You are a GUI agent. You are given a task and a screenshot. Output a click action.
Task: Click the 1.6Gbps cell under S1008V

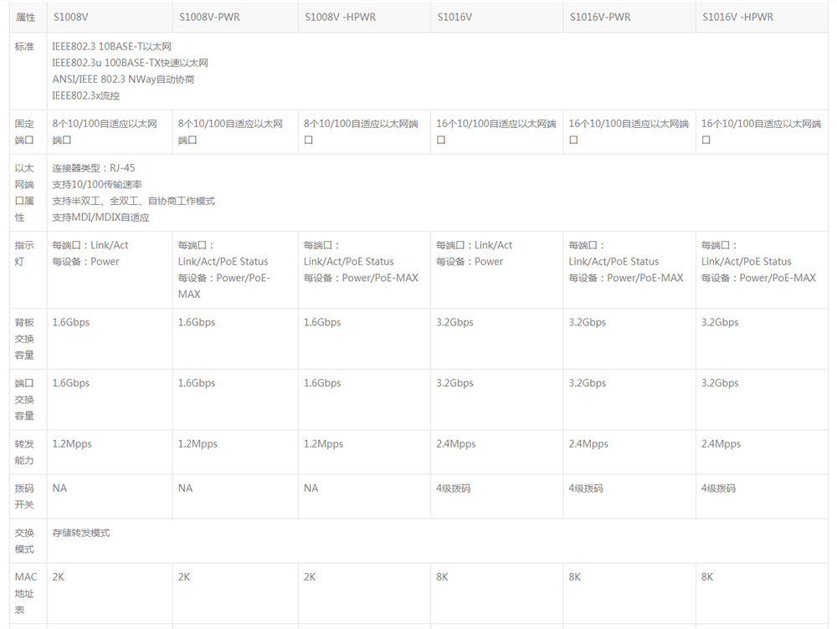[x=70, y=321]
